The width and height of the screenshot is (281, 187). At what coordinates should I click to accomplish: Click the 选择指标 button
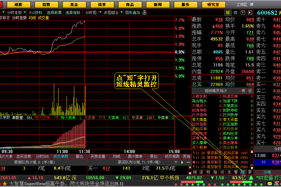pos(73,13)
